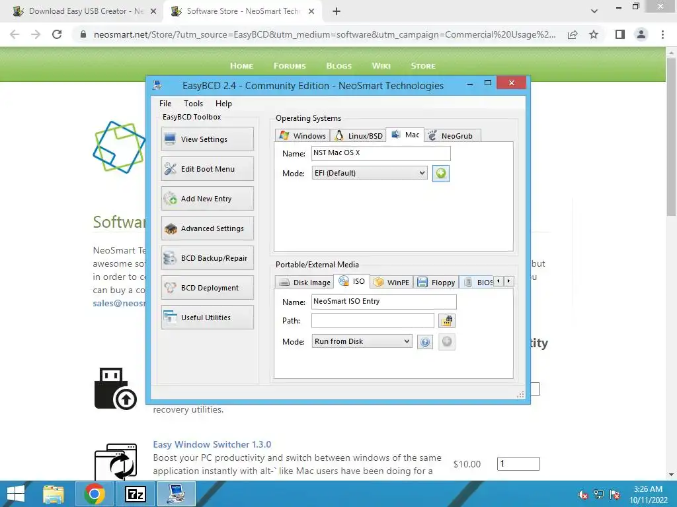The width and height of the screenshot is (677, 507).
Task: Open Chrome profile menu
Action: [641, 34]
